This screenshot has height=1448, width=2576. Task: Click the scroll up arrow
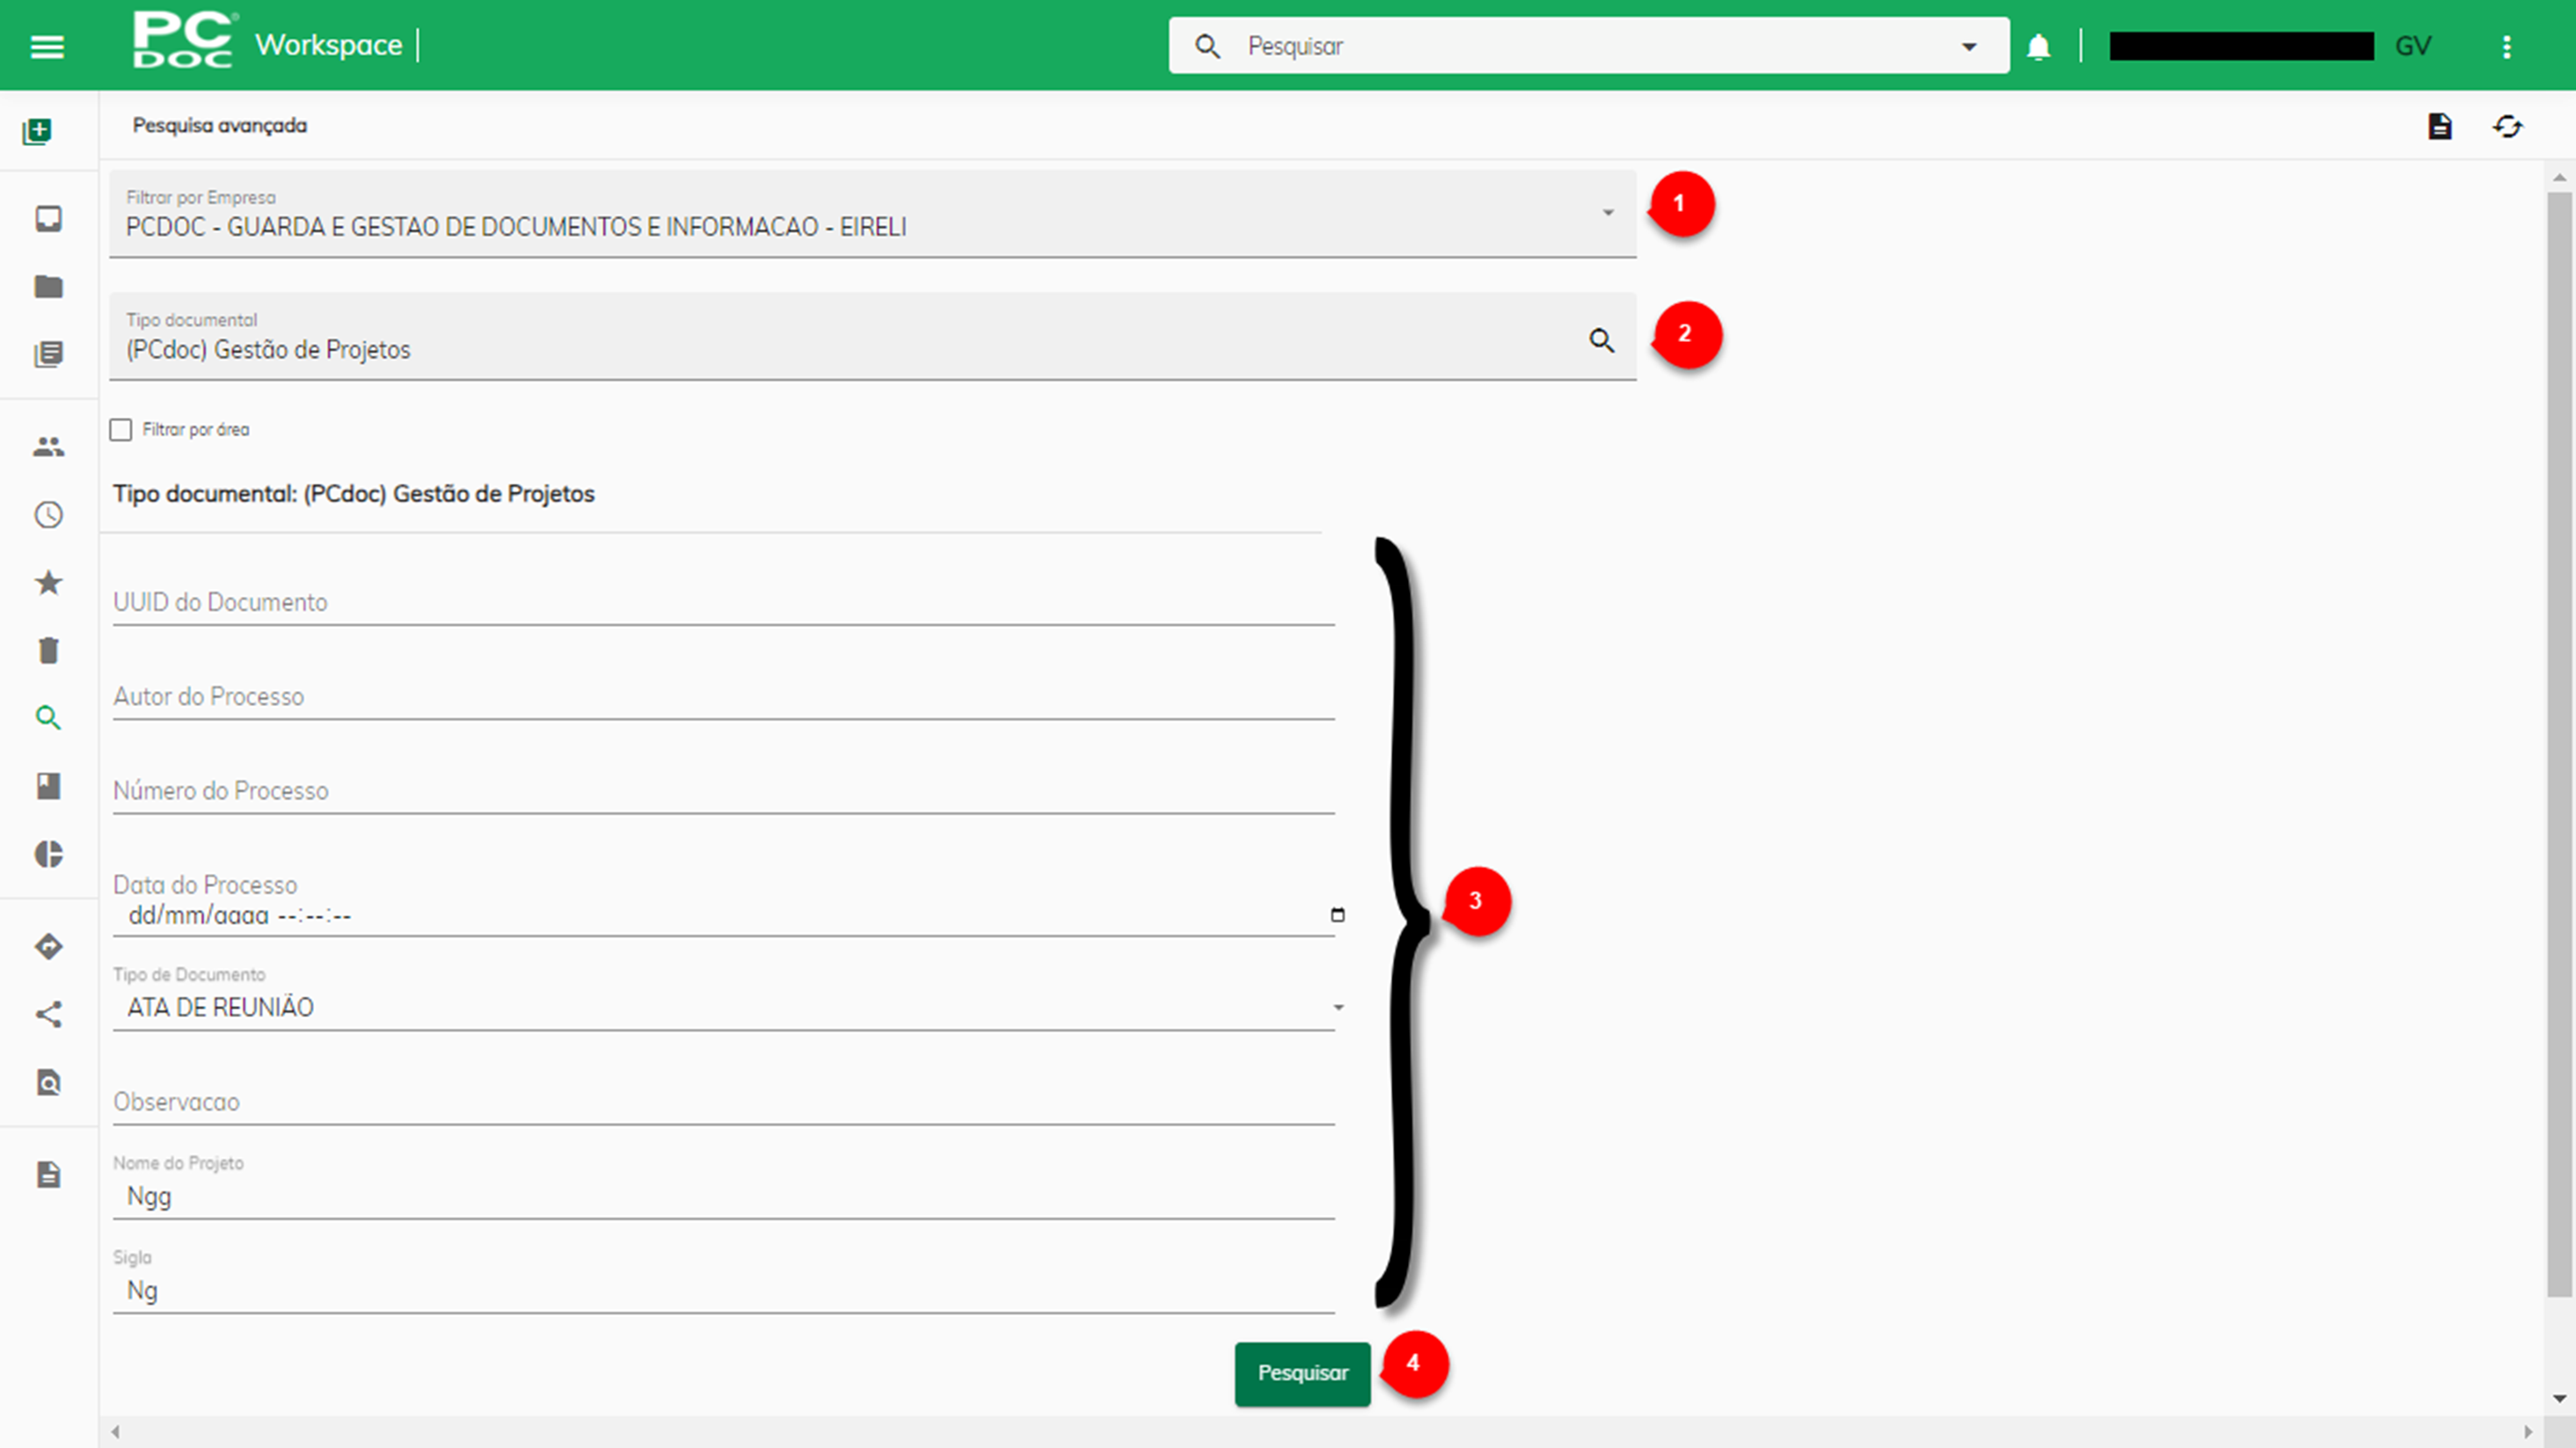(2559, 177)
